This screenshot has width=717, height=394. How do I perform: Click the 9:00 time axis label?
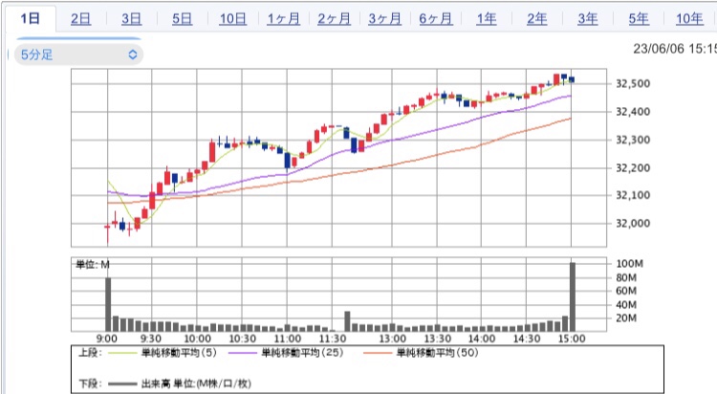coord(106,339)
